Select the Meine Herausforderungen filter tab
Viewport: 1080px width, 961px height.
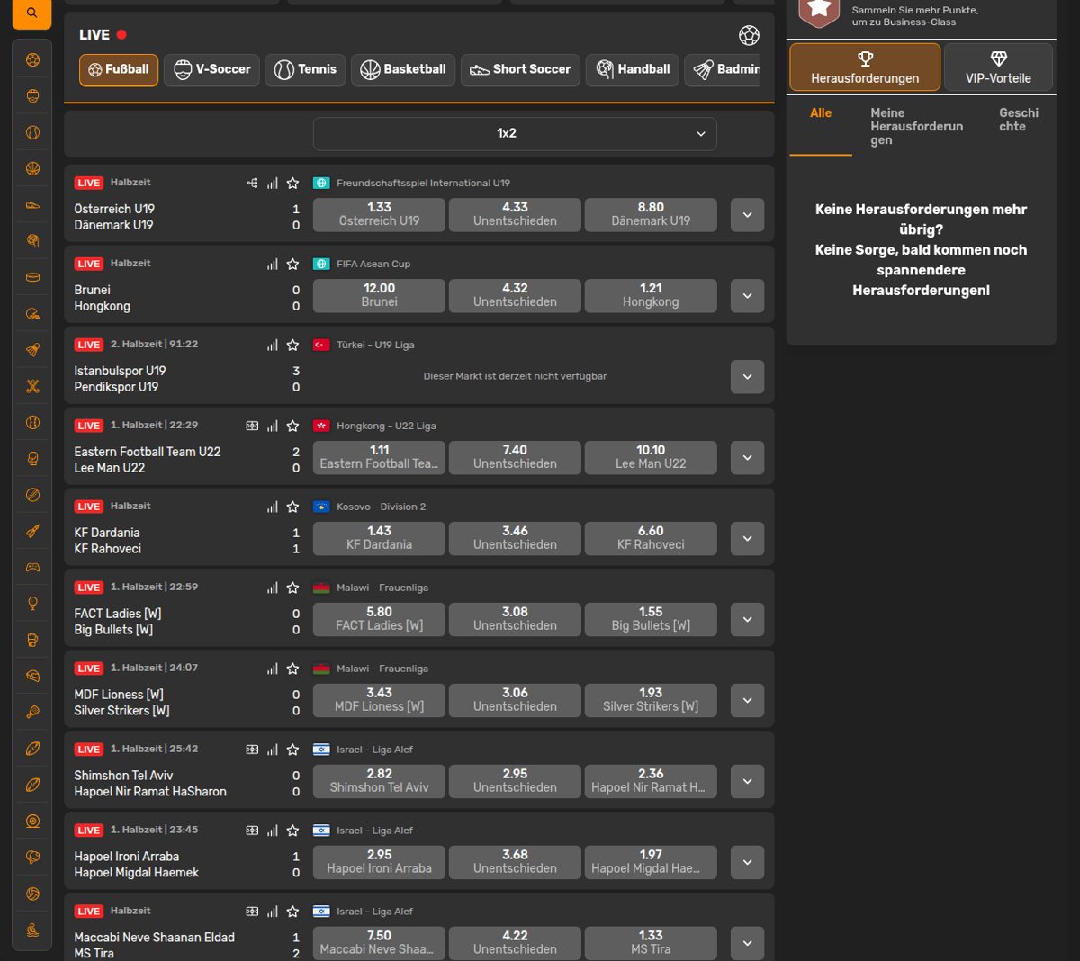point(916,126)
